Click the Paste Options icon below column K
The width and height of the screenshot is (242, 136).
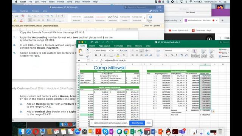tap(213, 111)
